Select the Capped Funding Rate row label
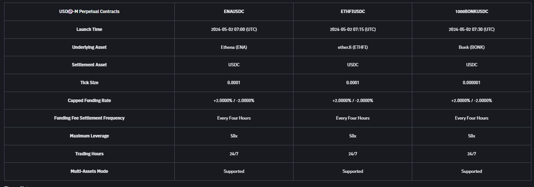Image resolution: width=534 pixels, height=187 pixels. 89,101
